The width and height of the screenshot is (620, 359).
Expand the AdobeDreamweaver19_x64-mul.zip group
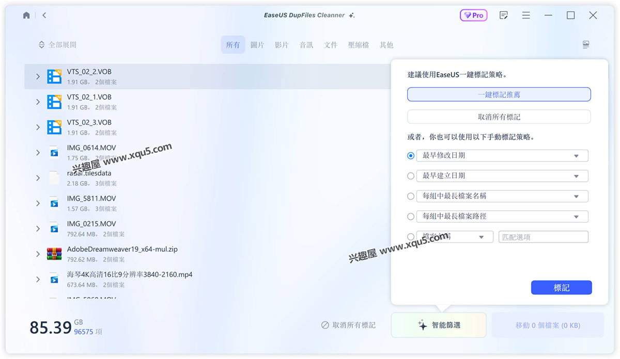[x=38, y=254]
